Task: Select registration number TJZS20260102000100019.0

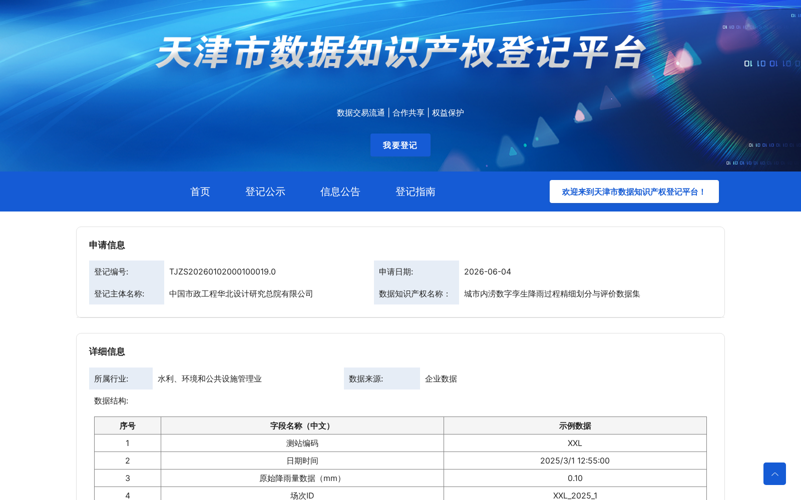Action: pos(222,271)
